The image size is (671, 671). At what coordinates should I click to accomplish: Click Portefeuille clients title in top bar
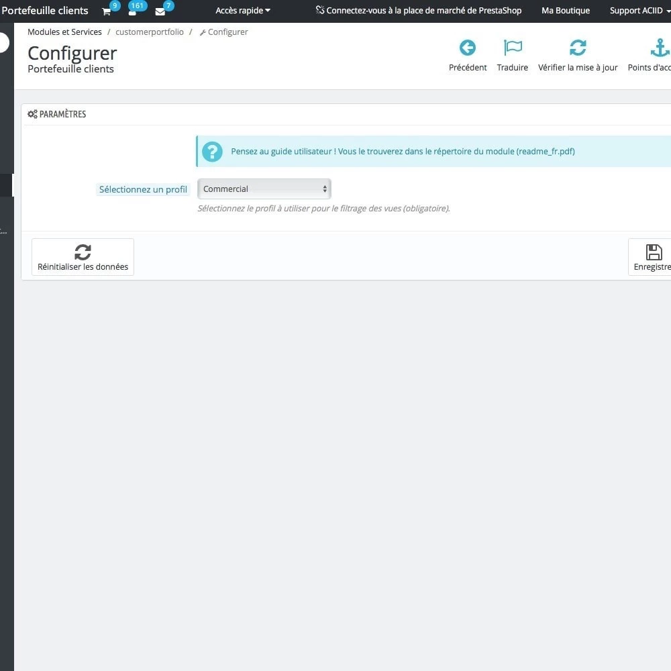click(44, 11)
